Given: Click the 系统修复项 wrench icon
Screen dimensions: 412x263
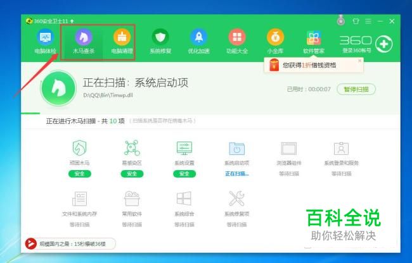Looking at the screenshot, I should (x=236, y=199).
